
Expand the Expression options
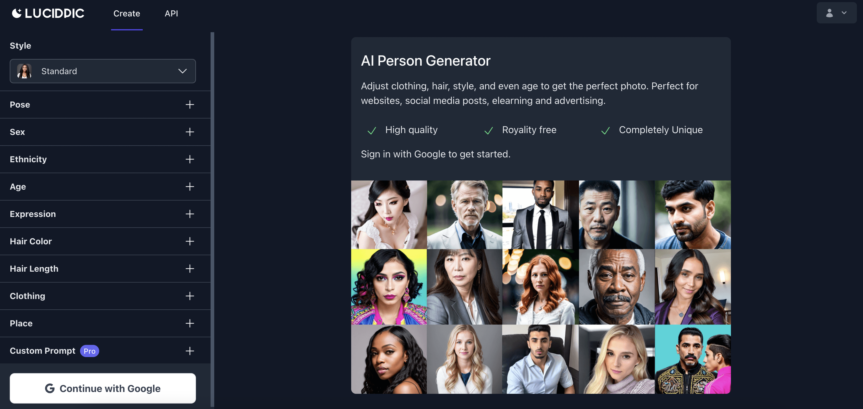105,214
